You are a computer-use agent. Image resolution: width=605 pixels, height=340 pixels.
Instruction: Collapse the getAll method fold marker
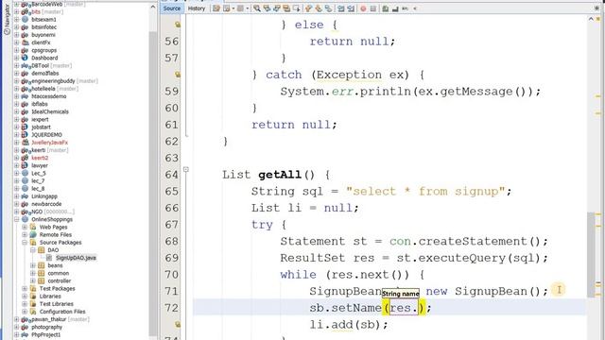186,169
